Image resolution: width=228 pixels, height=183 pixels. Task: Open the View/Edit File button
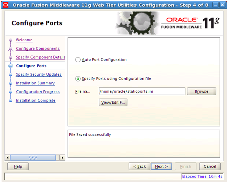coord(113,103)
